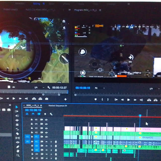The width and height of the screenshot is (161, 161).
Task: Open MOV_--19_1 timeline panel menu
Action: click(41, 105)
